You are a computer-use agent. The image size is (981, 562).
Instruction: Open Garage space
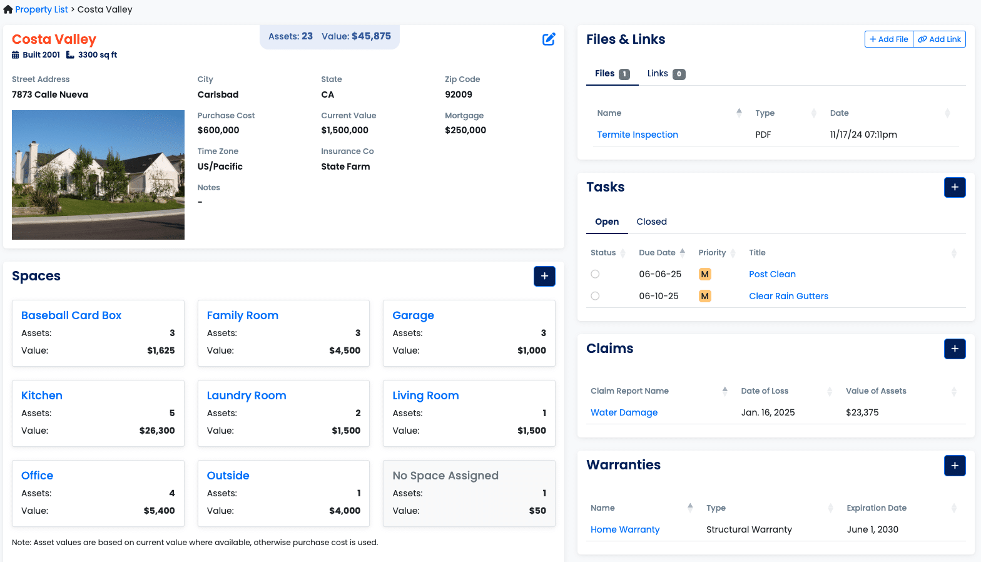(413, 315)
